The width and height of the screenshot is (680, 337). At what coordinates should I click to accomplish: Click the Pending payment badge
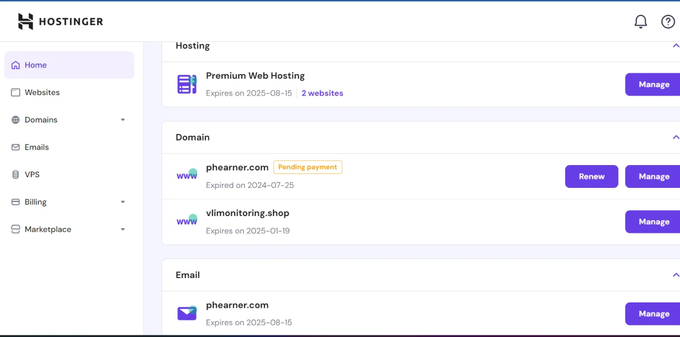pos(308,167)
